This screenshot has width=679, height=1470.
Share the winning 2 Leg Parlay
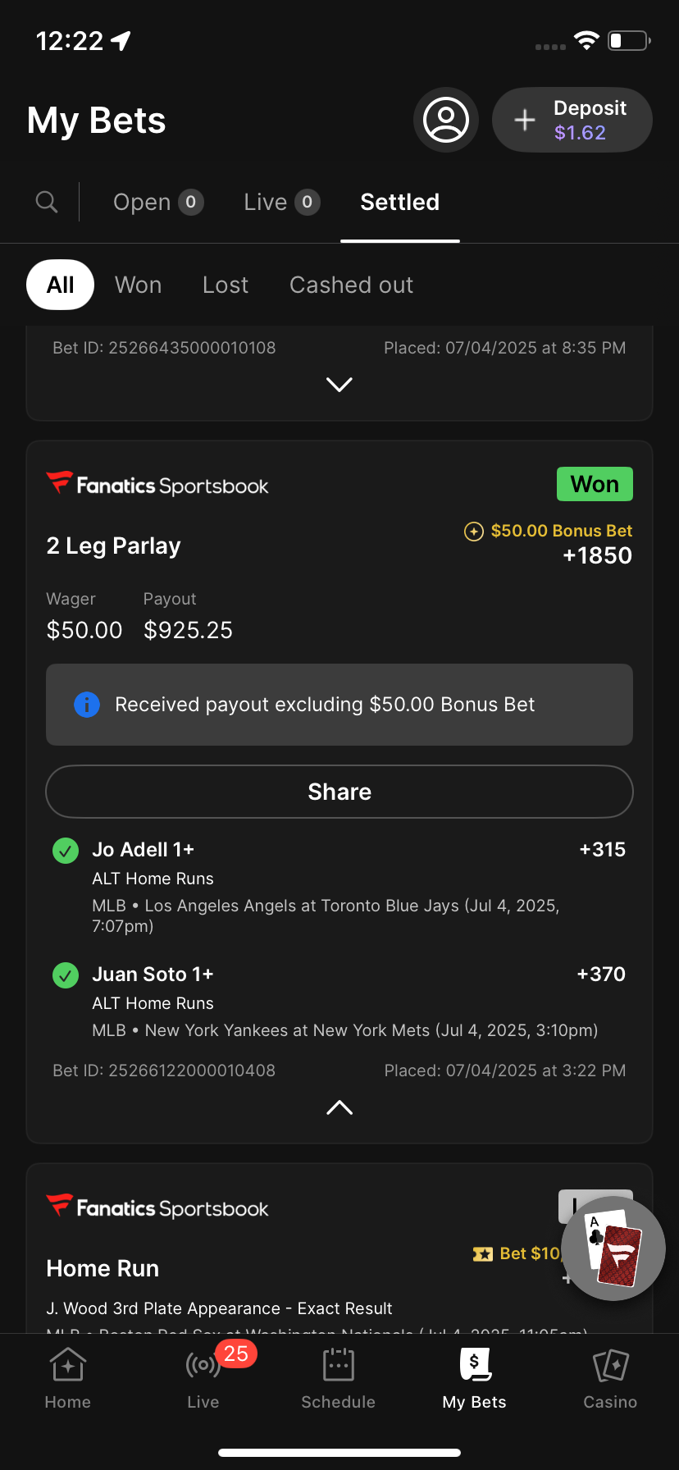pyautogui.click(x=339, y=792)
